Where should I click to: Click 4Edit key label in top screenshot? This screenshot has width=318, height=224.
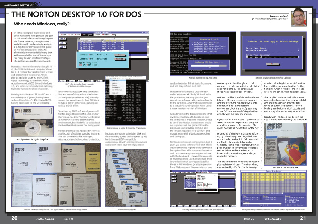[x=89, y=81]
